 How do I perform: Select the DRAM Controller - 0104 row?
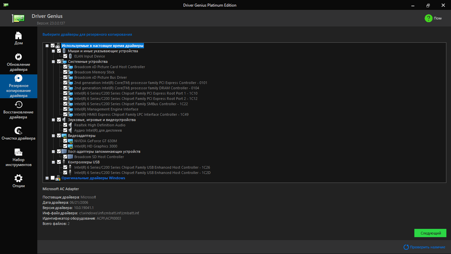[137, 88]
